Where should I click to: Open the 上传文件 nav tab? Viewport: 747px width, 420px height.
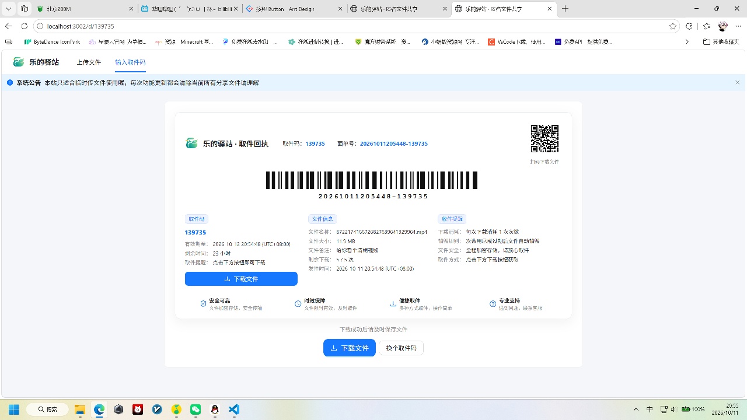click(89, 62)
